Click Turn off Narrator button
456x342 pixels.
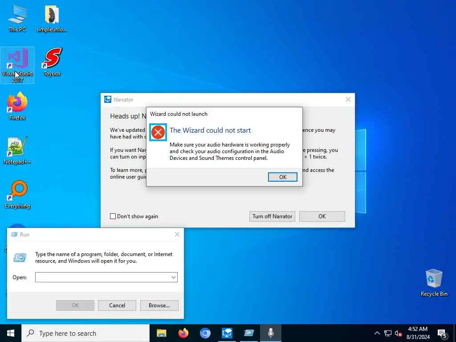[272, 216]
